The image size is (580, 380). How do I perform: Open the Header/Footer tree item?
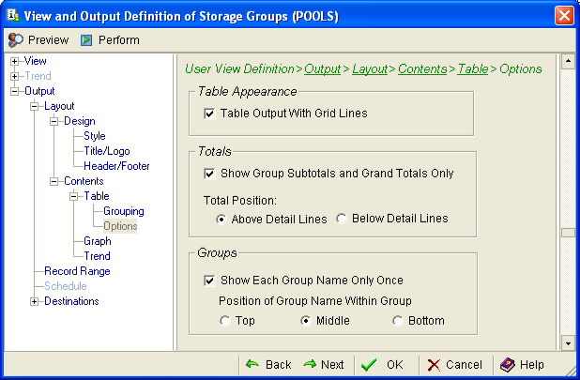point(116,166)
